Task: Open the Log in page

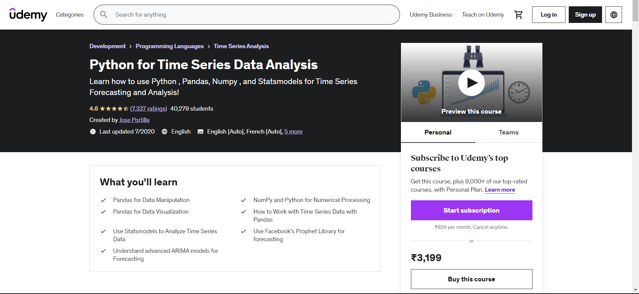Action: pyautogui.click(x=548, y=15)
